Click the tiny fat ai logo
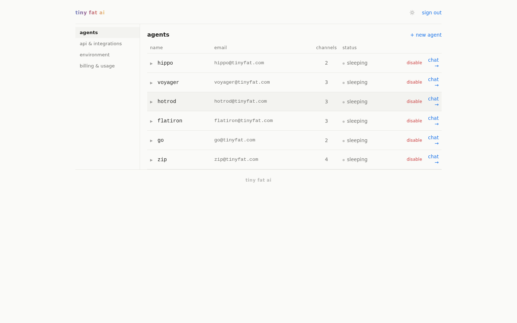Screen dimensions: 517x323 coord(90,12)
